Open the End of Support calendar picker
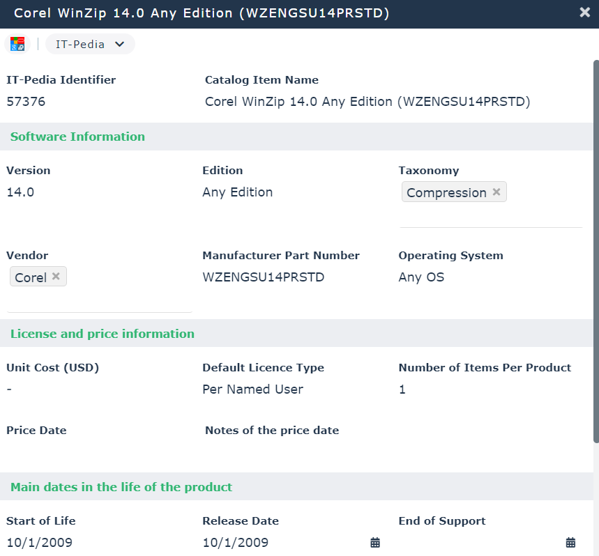This screenshot has width=599, height=556. (570, 542)
